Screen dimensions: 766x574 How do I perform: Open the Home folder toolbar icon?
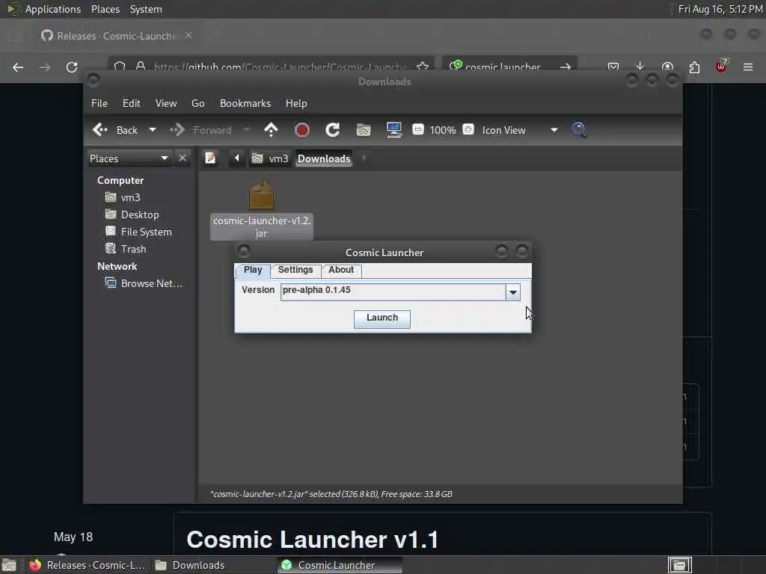point(364,130)
